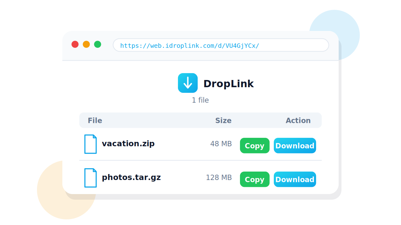Copy the photos.tar.gz link
Screen dimensions: 401x225
(x=255, y=179)
